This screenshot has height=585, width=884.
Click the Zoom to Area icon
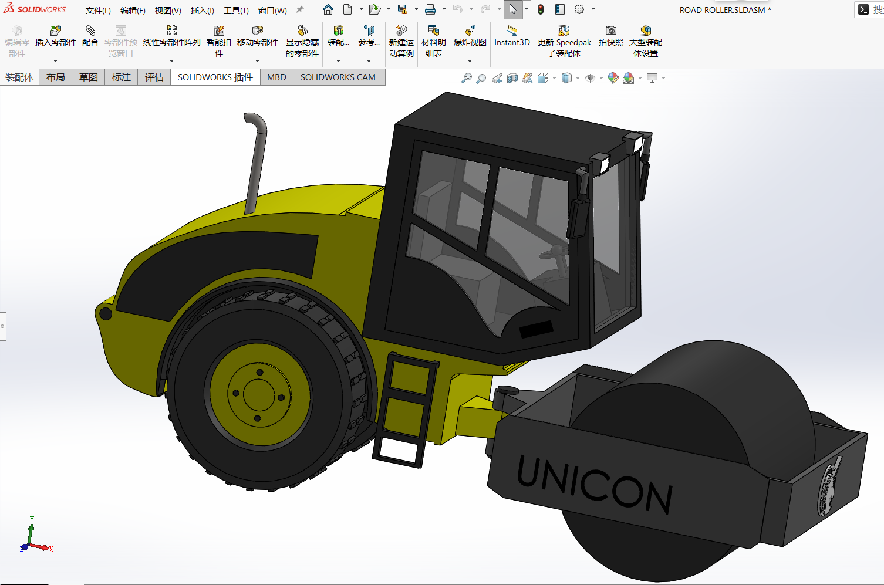pyautogui.click(x=482, y=78)
